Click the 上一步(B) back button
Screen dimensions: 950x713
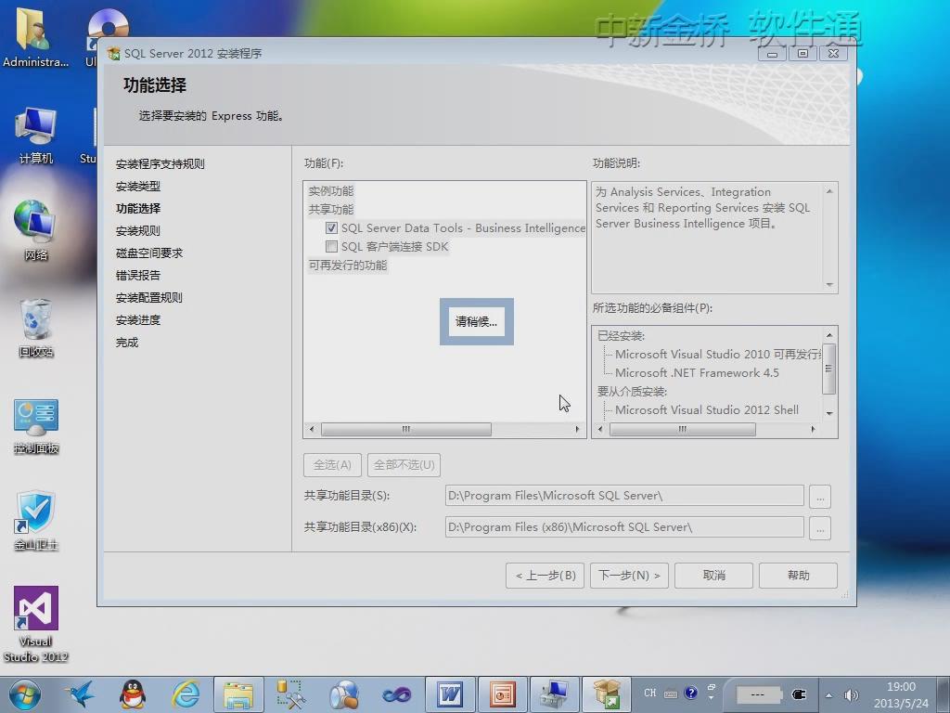pyautogui.click(x=546, y=576)
